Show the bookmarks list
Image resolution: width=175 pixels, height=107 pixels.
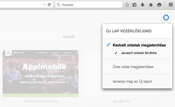point(135,5)
